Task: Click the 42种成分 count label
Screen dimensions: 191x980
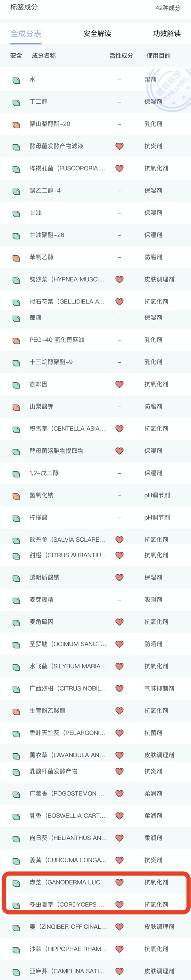Action: tap(168, 8)
